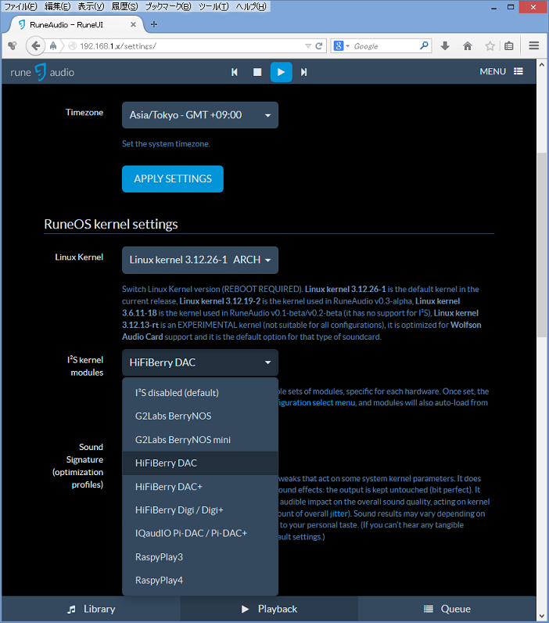This screenshot has height=623, width=549.
Task: Go back with browser back arrow
Action: point(36,46)
